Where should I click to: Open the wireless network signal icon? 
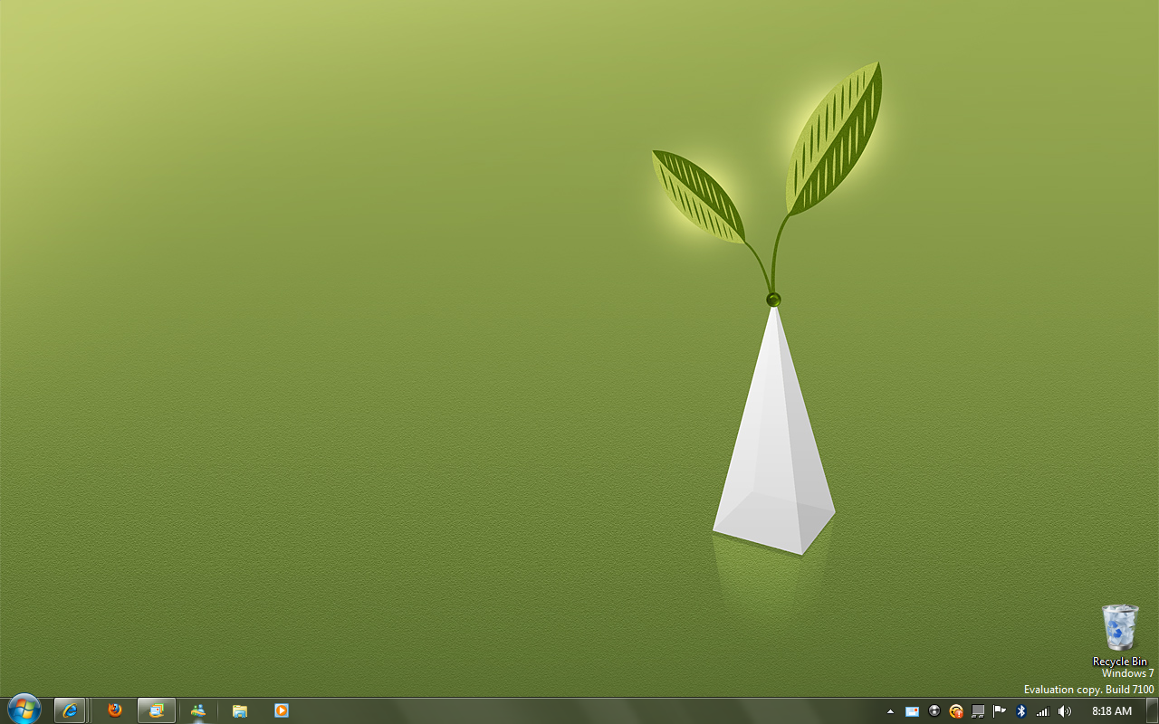(1043, 711)
